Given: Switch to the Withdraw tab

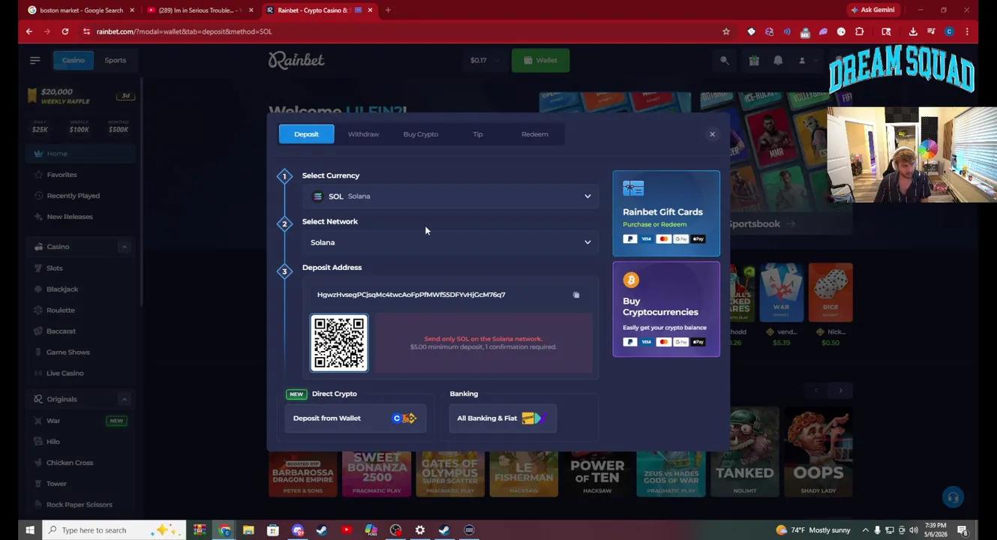Looking at the screenshot, I should 363,134.
